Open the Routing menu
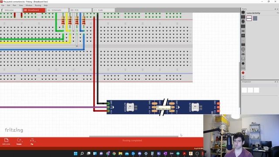 point(38,5)
